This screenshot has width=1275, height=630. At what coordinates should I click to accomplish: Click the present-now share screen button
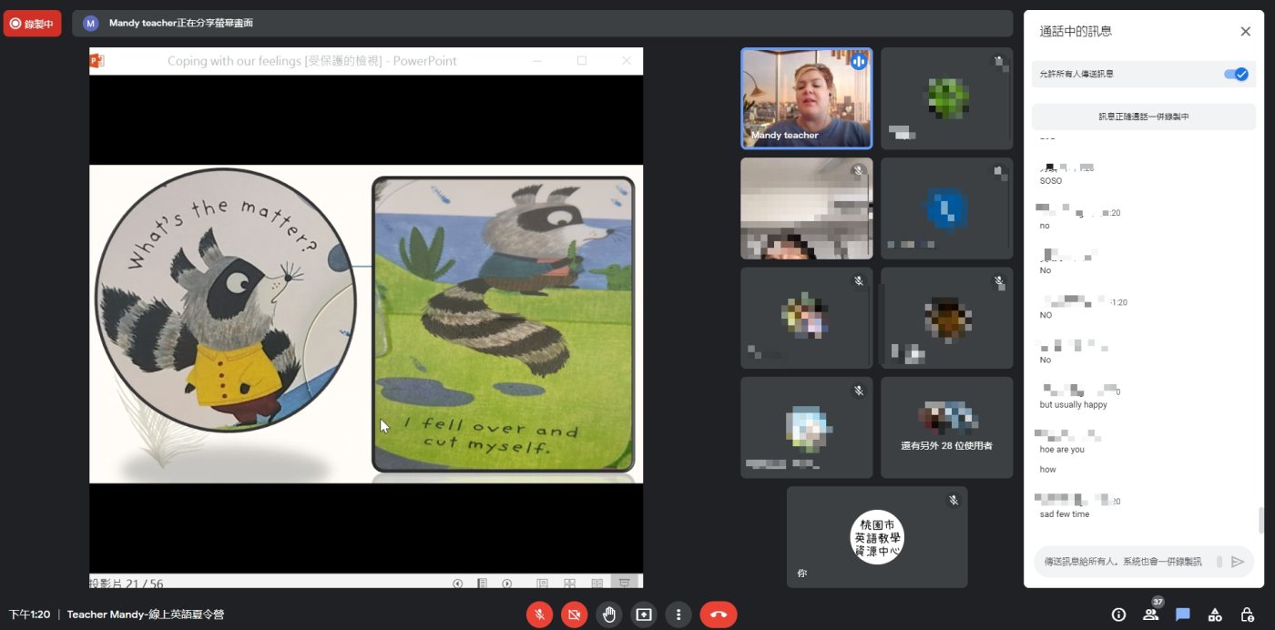(x=644, y=615)
